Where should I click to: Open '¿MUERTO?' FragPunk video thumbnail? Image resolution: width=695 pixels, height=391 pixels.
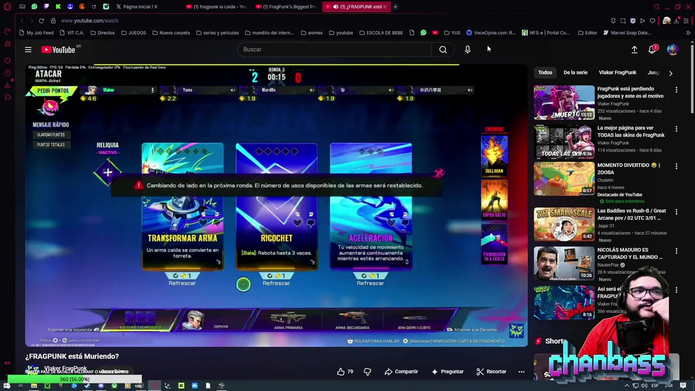[564, 102]
